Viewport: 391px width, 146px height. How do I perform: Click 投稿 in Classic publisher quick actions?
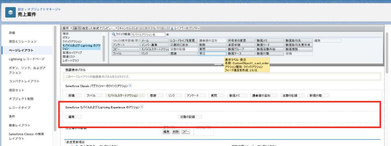(x=74, y=96)
